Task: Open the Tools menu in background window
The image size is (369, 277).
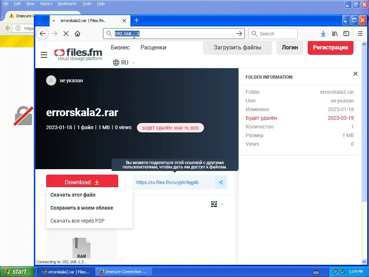Action: (x=86, y=4)
